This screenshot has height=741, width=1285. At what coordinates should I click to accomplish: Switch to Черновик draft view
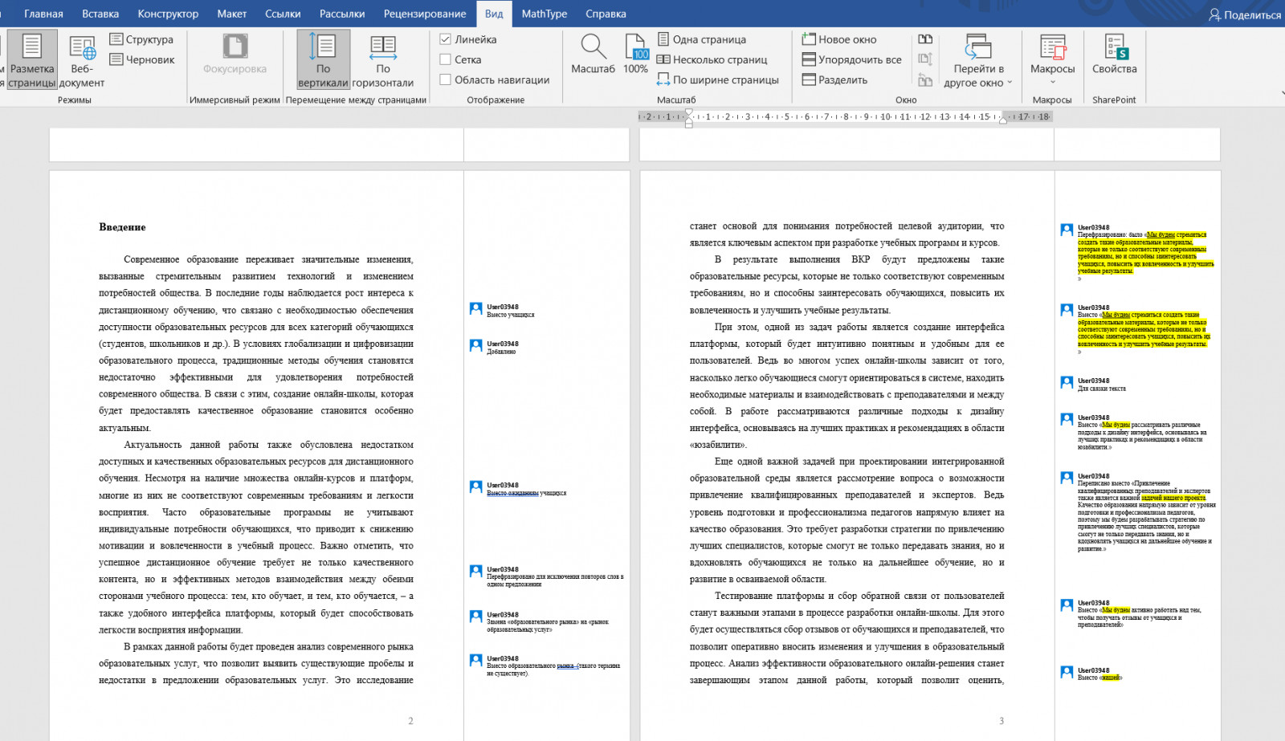click(x=142, y=59)
